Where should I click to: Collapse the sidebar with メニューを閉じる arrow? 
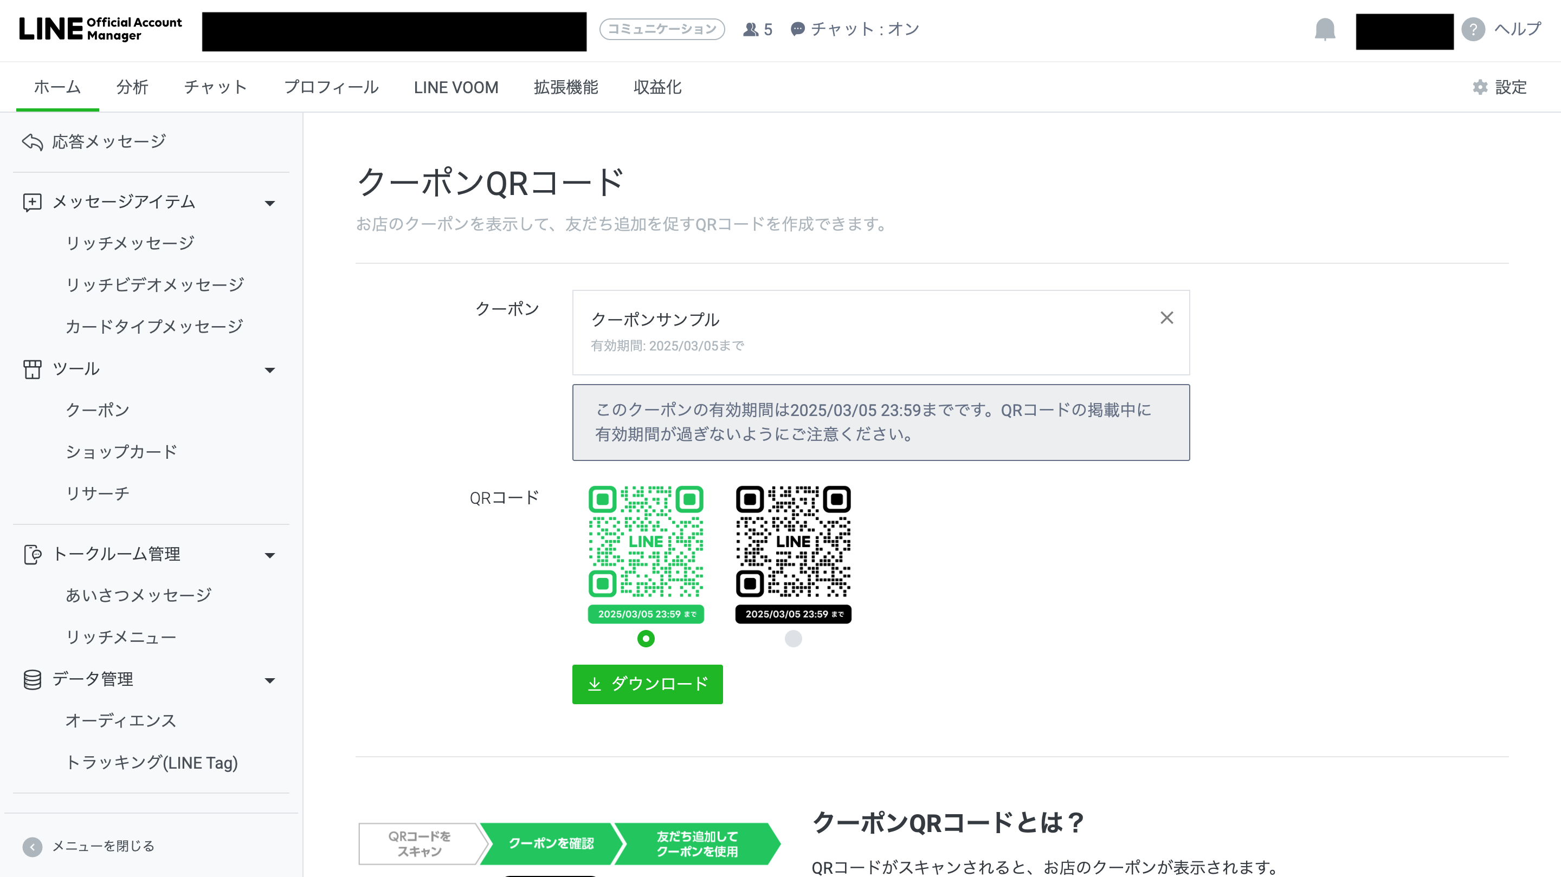coord(32,846)
